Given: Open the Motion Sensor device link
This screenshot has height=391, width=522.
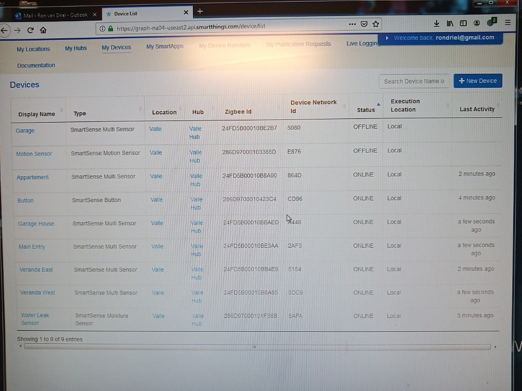Looking at the screenshot, I should (34, 154).
